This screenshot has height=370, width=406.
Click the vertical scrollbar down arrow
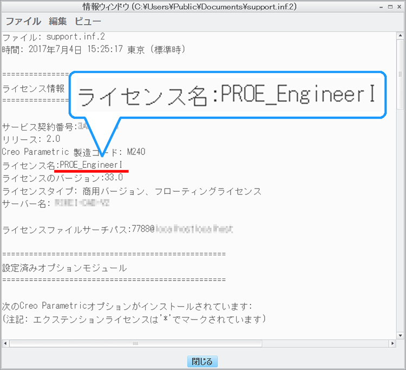click(x=400, y=334)
